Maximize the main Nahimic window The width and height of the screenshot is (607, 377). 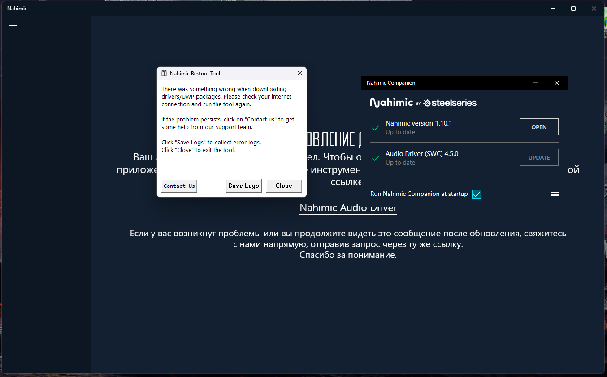573,9
